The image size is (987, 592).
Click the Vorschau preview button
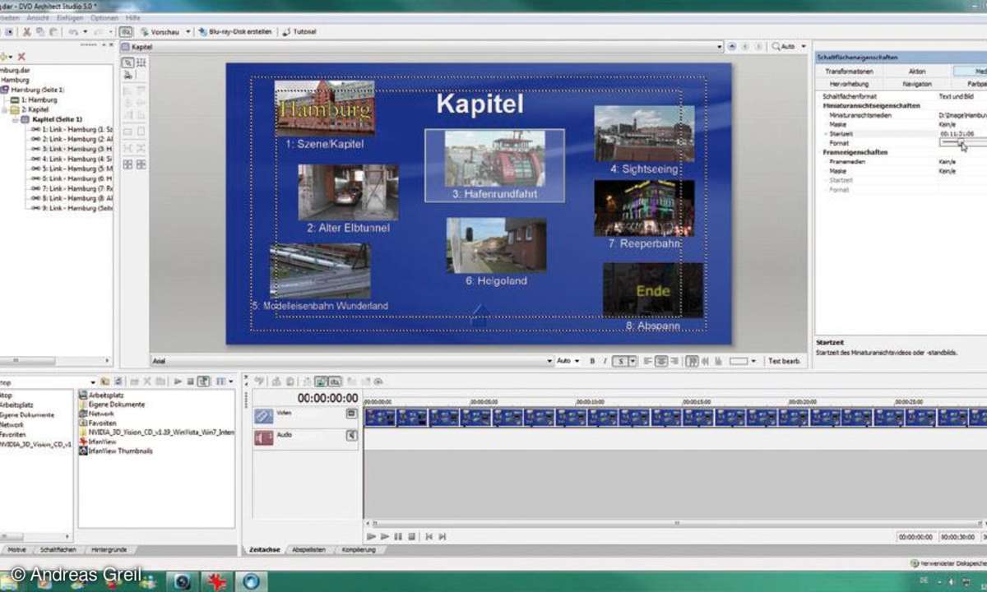(x=160, y=32)
